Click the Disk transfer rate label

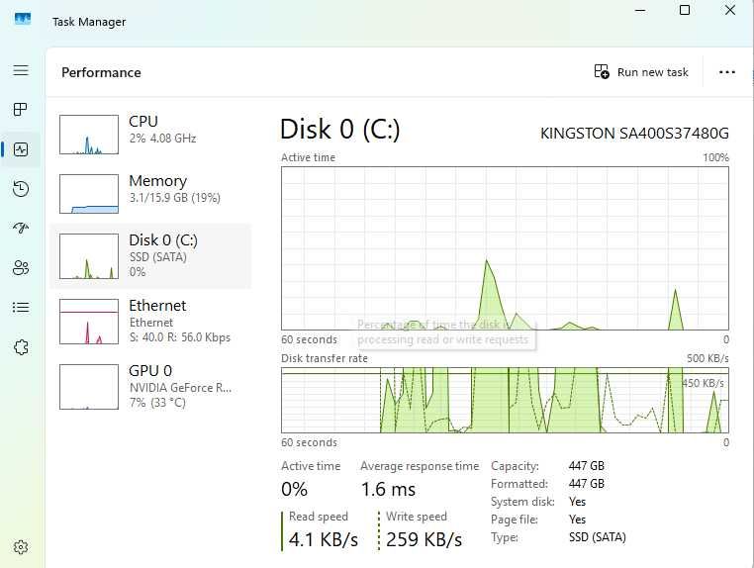[x=325, y=358]
